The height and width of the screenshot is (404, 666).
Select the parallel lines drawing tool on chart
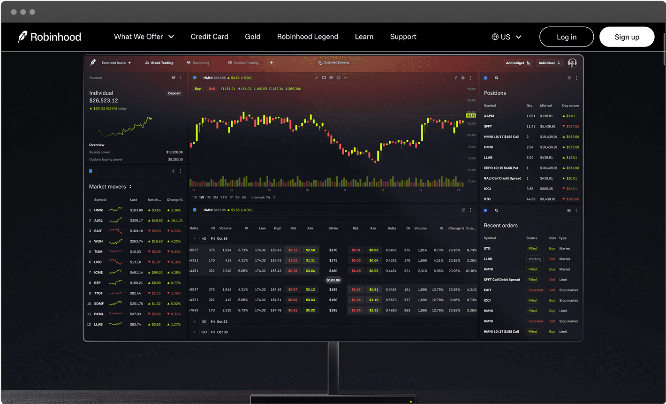coord(331,78)
